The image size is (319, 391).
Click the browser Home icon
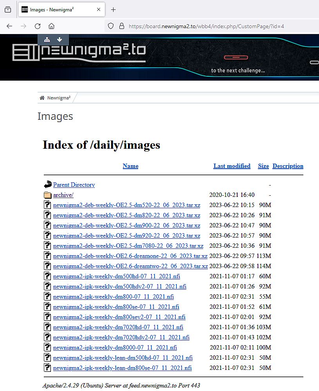coord(51,26)
